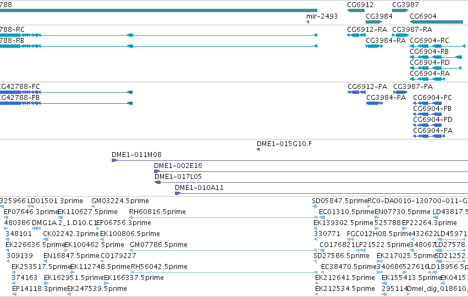Select EST SD05847.5prime

[x=340, y=201]
